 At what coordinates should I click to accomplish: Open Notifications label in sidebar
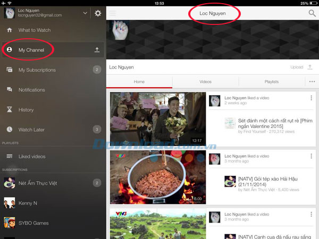coord(32,90)
